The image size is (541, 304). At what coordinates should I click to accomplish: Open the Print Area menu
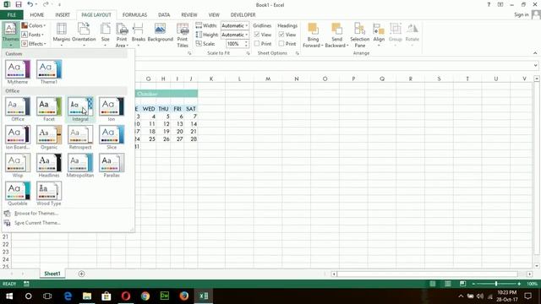(x=122, y=35)
